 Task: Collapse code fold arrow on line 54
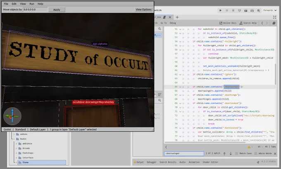180,41
